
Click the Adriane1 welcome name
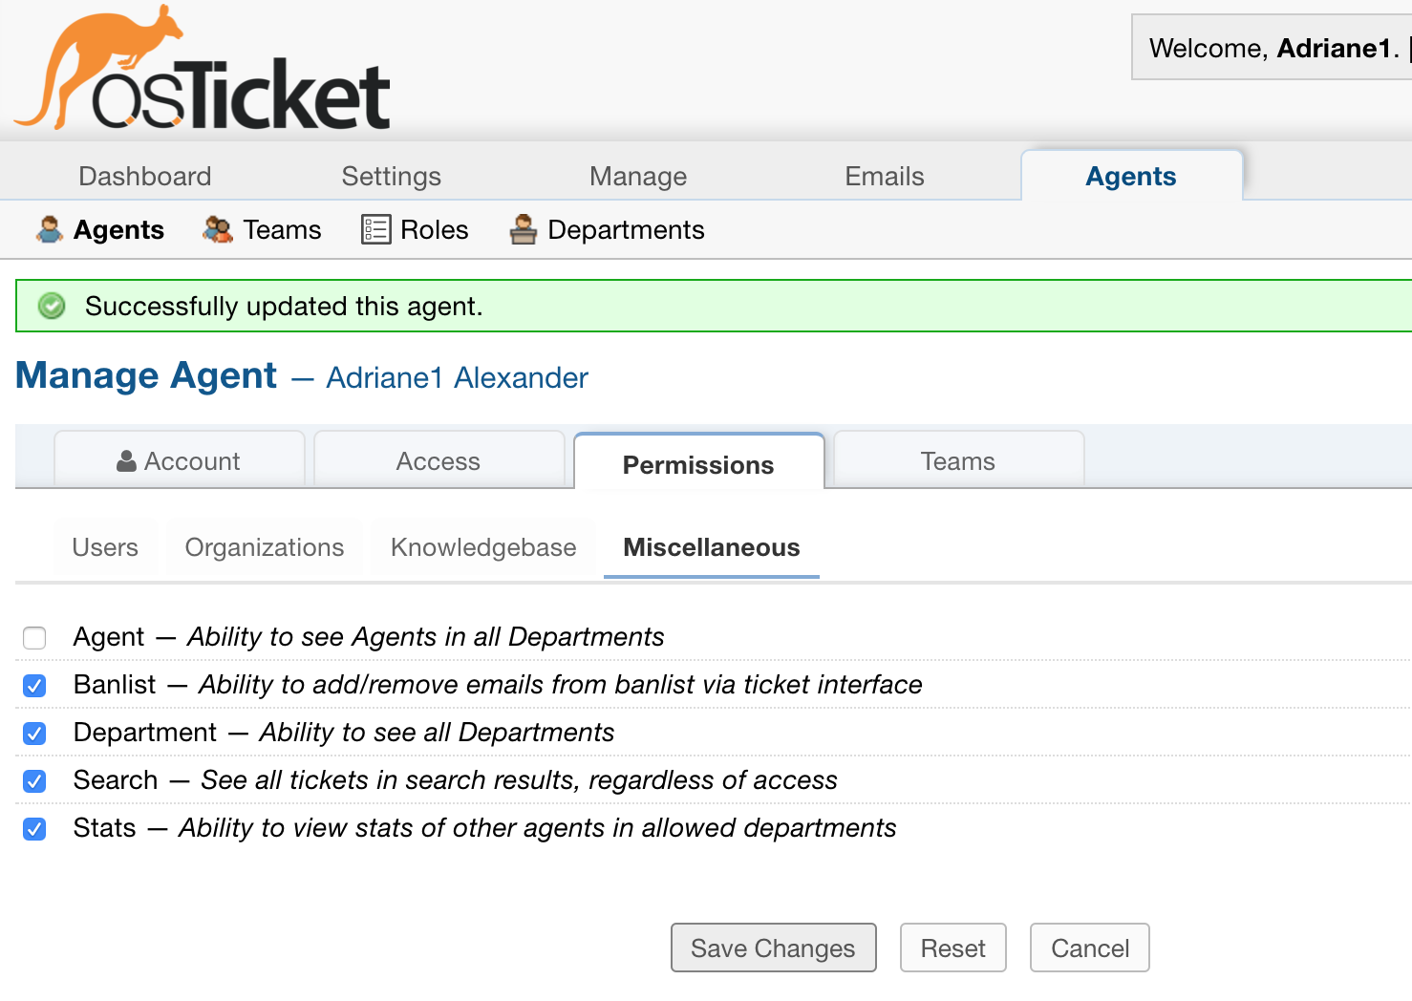point(1332,47)
